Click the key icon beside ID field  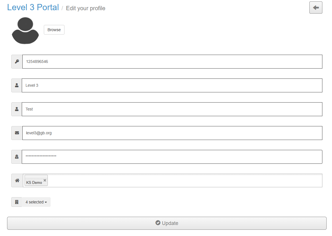pos(17,61)
